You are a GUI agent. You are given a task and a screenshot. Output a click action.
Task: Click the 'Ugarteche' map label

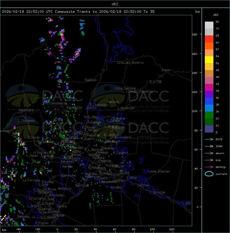point(68,175)
